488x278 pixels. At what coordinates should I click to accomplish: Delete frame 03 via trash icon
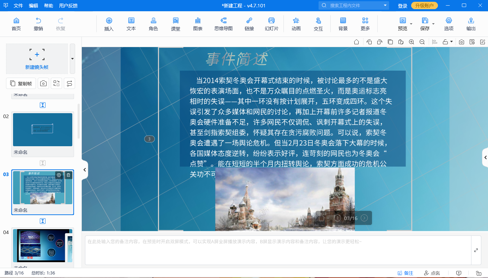tap(68, 175)
